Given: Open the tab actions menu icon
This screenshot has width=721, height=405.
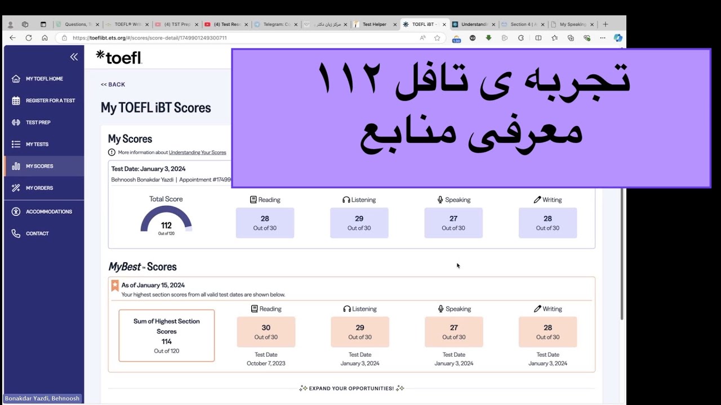Looking at the screenshot, I should pyautogui.click(x=43, y=24).
